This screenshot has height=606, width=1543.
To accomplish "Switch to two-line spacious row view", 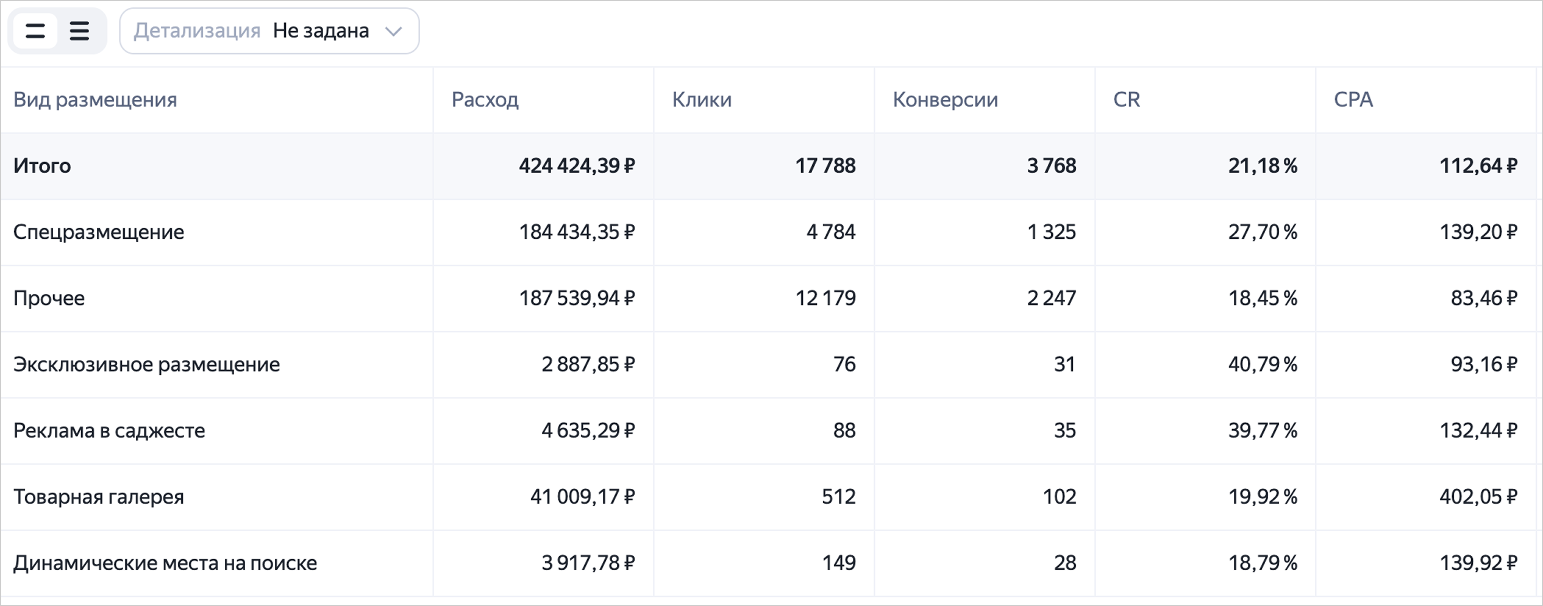I will [x=35, y=31].
